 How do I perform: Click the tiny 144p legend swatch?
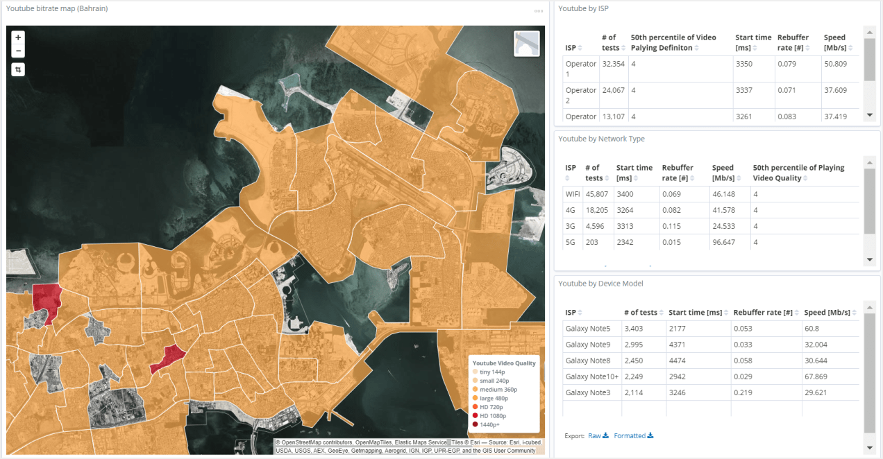tap(475, 372)
